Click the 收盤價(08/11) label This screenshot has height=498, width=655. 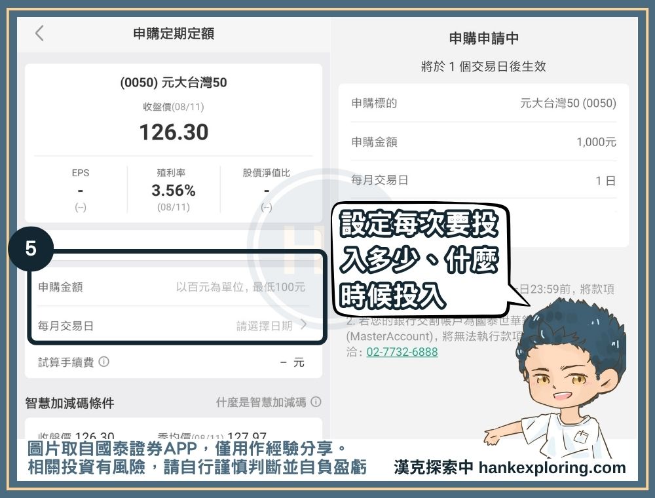pyautogui.click(x=174, y=107)
